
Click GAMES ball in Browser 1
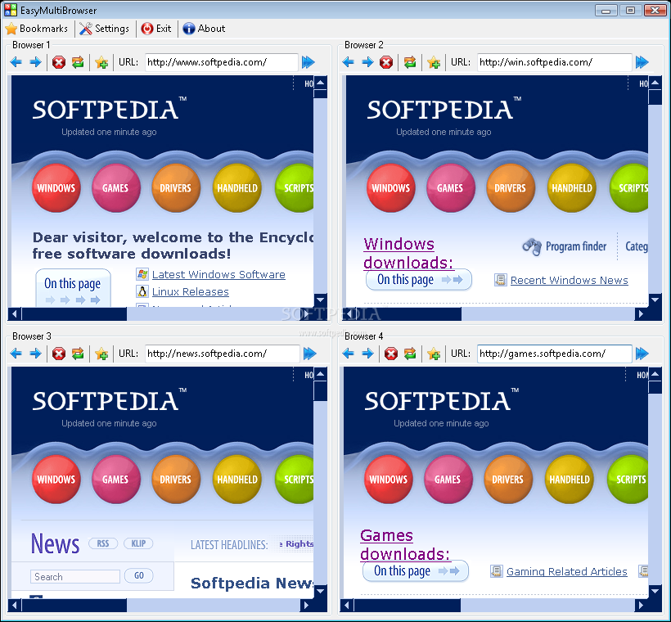(x=115, y=188)
